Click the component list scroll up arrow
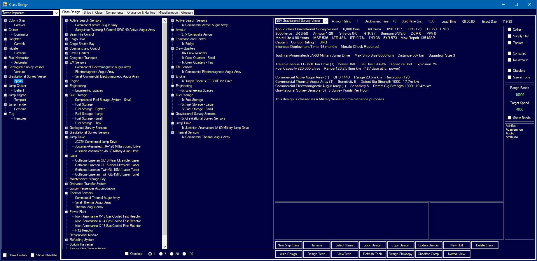 165,21
